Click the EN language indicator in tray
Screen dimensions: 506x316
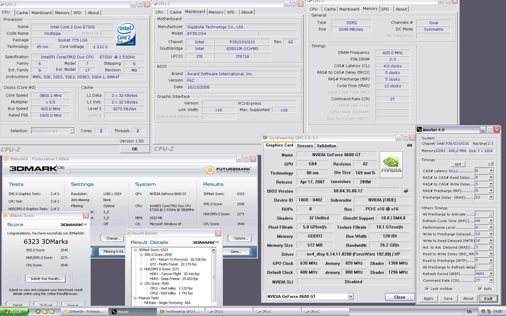469,311
